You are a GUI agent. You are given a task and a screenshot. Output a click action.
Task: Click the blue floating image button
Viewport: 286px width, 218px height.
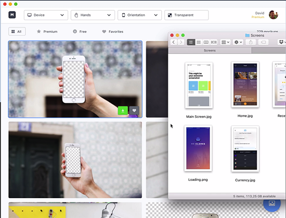pyautogui.click(x=272, y=203)
